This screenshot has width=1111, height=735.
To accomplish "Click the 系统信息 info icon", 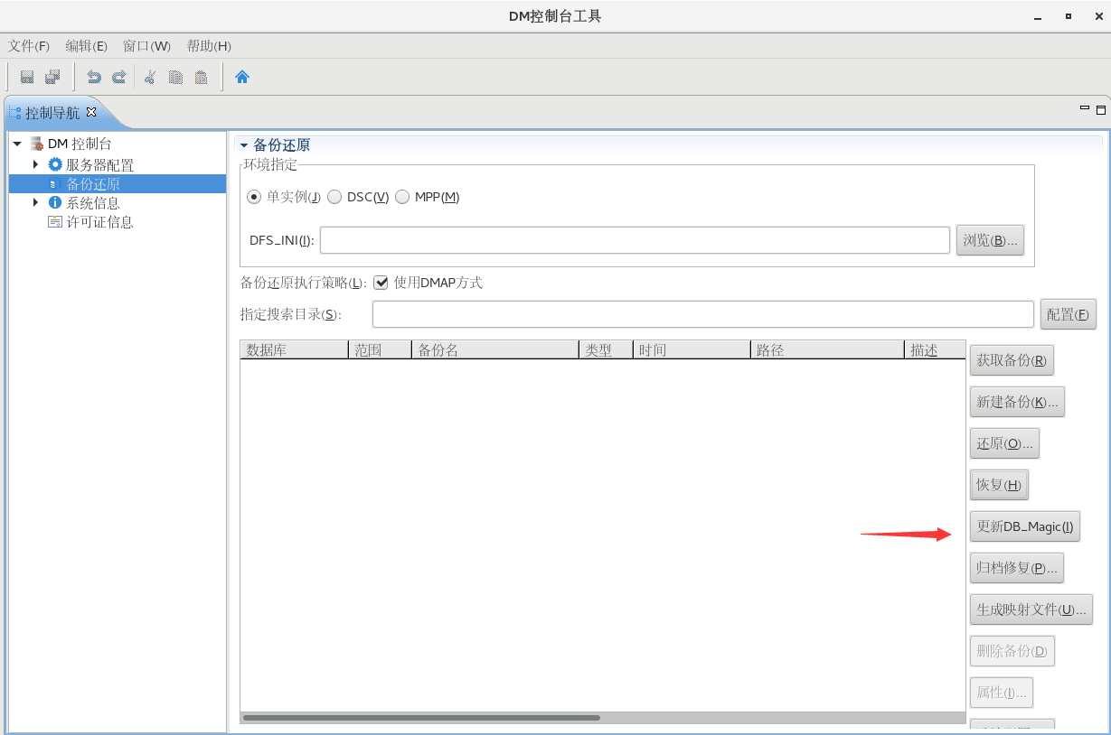I will coord(55,202).
